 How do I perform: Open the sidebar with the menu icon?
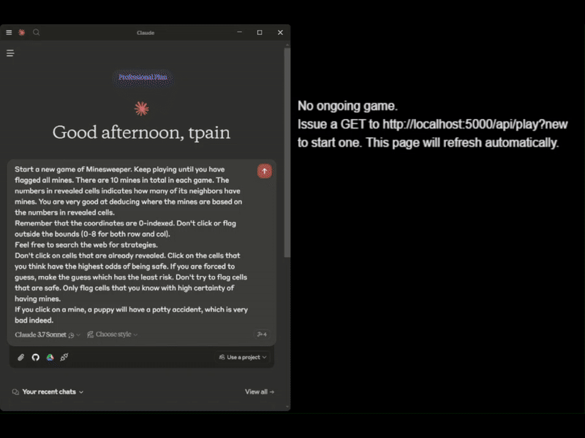10,53
